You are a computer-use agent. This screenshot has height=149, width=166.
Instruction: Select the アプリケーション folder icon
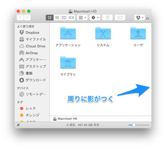pyautogui.click(x=68, y=33)
